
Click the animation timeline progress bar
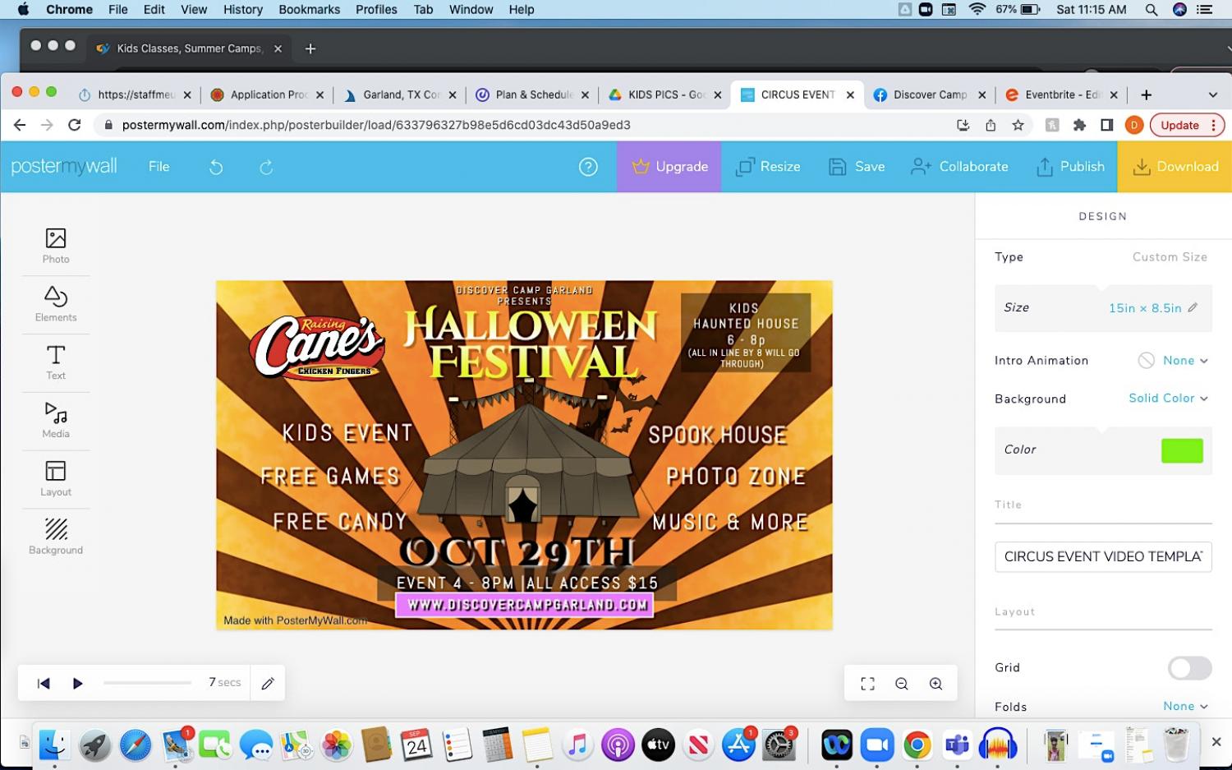click(x=147, y=683)
